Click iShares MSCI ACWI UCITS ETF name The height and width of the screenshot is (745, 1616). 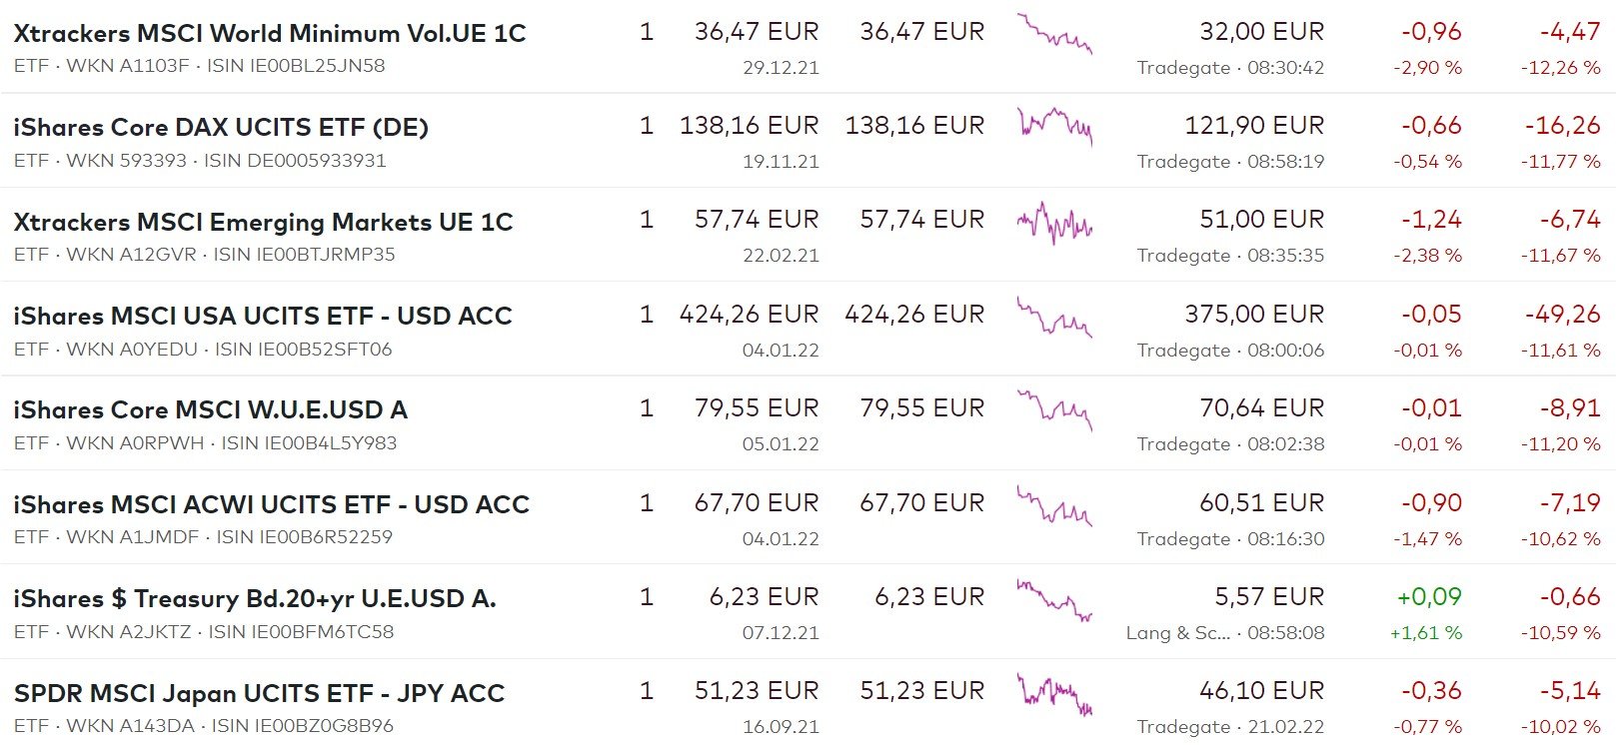pos(271,504)
